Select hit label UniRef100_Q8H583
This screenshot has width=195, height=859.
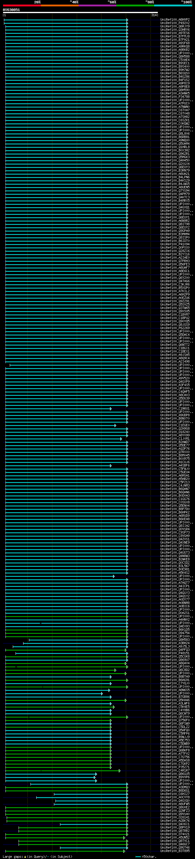[x=175, y=640]
